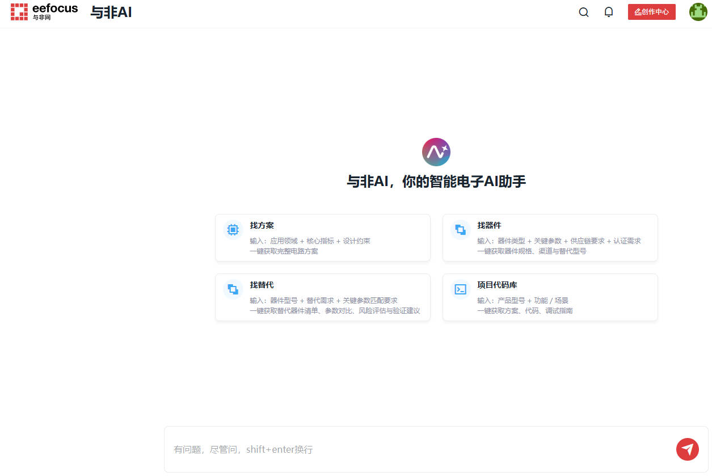Viewport: 712px width, 476px height.
Task: Click text 输入：器件类型 + 关键参数 + 供应链要求 + 认证需求
Action: coord(559,241)
